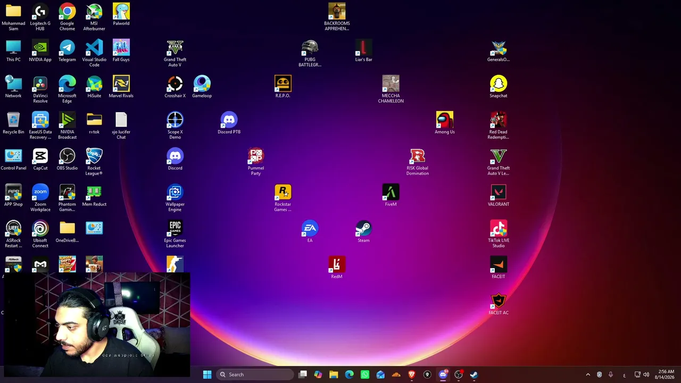681x383 pixels.
Task: Open the Recycle Bin icon
Action: 13,123
